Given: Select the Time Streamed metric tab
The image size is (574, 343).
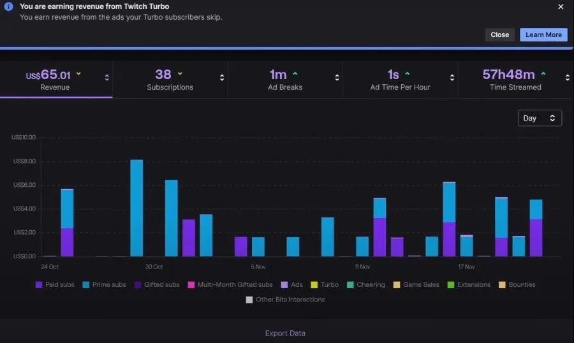Looking at the screenshot, I should 515,80.
